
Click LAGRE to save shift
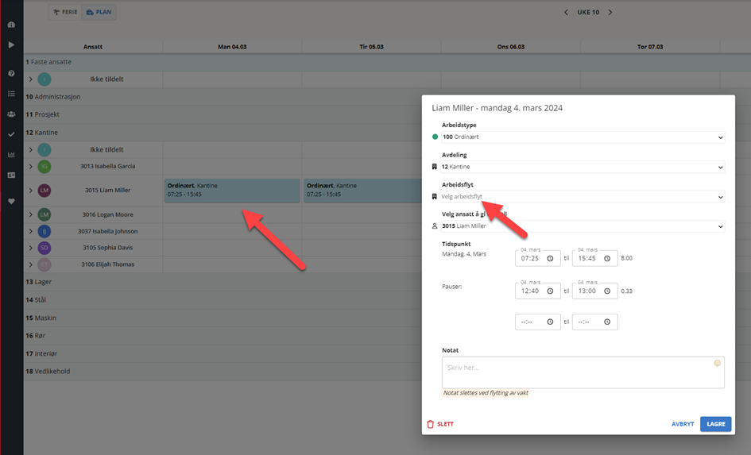coord(715,424)
